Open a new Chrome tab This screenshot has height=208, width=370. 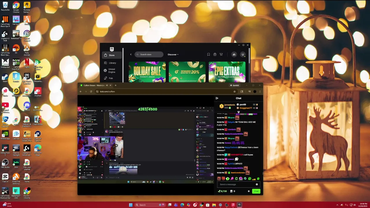pos(115,85)
